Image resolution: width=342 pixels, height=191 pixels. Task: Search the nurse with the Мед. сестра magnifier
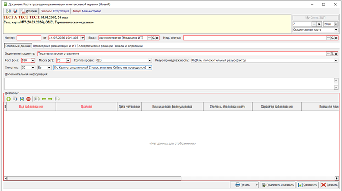[332, 38]
